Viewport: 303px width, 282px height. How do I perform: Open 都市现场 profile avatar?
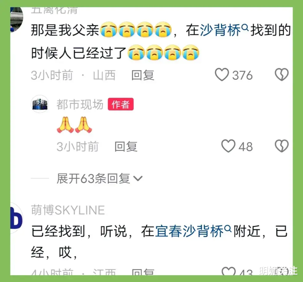(40, 104)
